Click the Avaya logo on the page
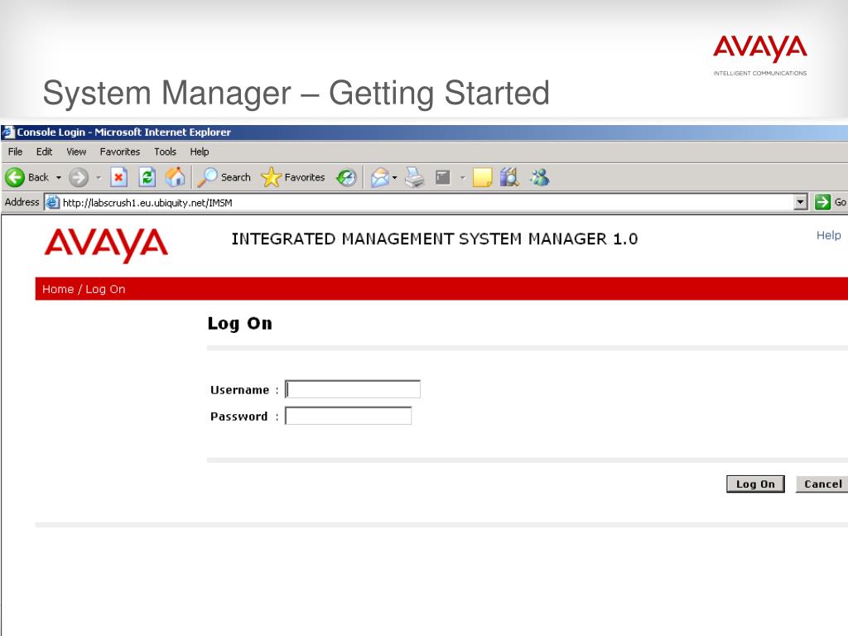 [x=106, y=245]
